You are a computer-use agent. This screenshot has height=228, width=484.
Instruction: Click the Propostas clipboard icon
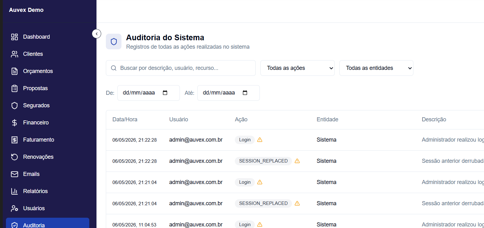point(14,88)
